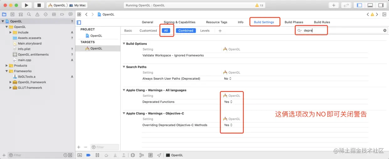Select the Combined view option
This screenshot has height=159, width=389.
pos(186,30)
